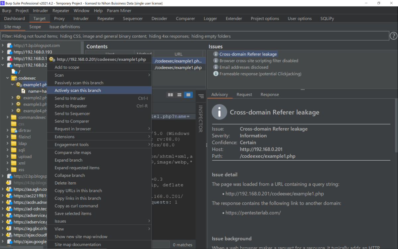398x249 pixels.
Task: Click the Burp Suite logo in title bar
Action: coord(3,3)
